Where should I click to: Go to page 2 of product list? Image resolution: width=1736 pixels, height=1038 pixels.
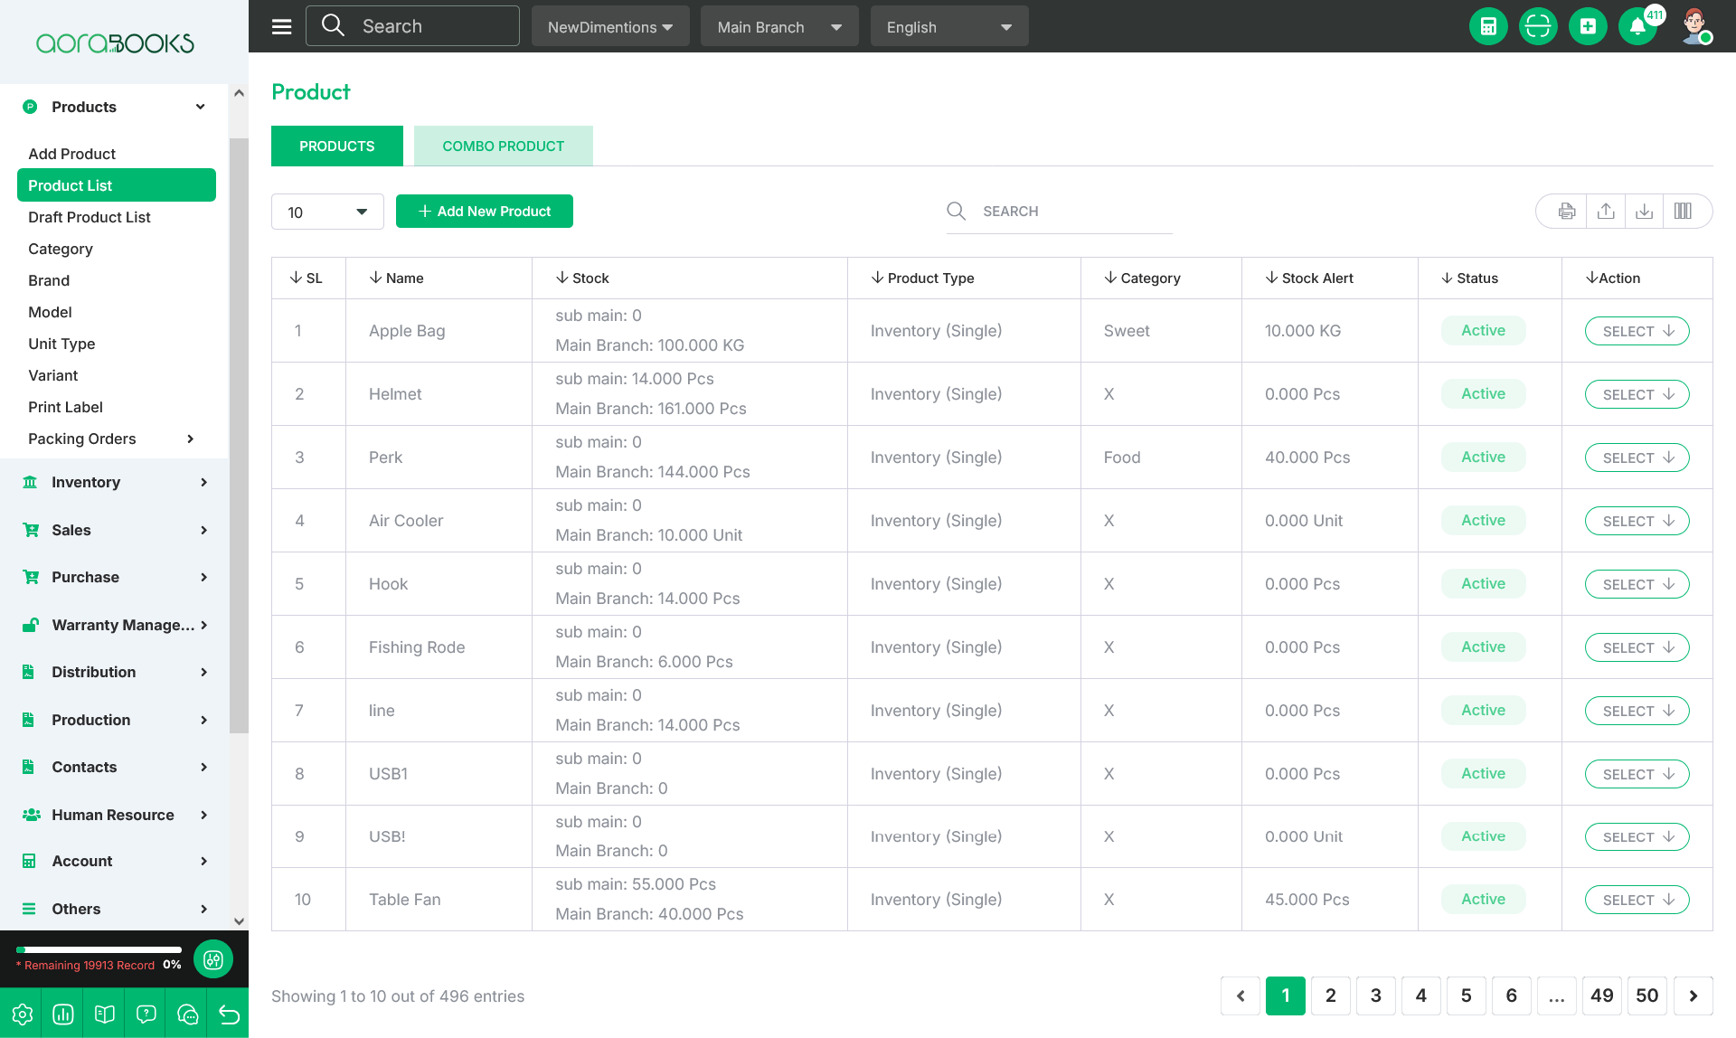pos(1330,996)
